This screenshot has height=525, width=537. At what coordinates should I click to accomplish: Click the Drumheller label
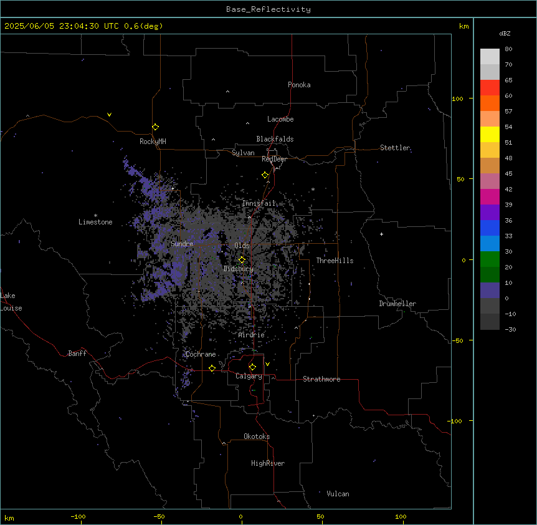[397, 304]
